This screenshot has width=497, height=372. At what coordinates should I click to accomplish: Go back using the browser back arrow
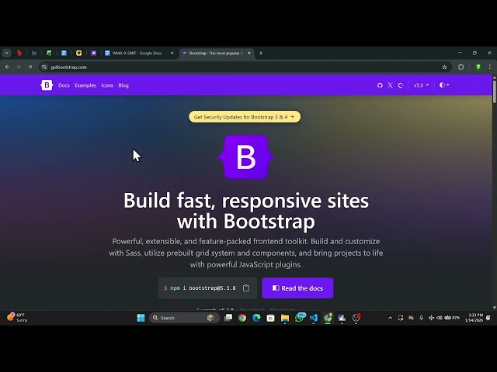7,67
